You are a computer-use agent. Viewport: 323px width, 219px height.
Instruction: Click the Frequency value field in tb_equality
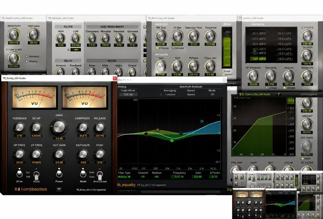[x=178, y=177]
